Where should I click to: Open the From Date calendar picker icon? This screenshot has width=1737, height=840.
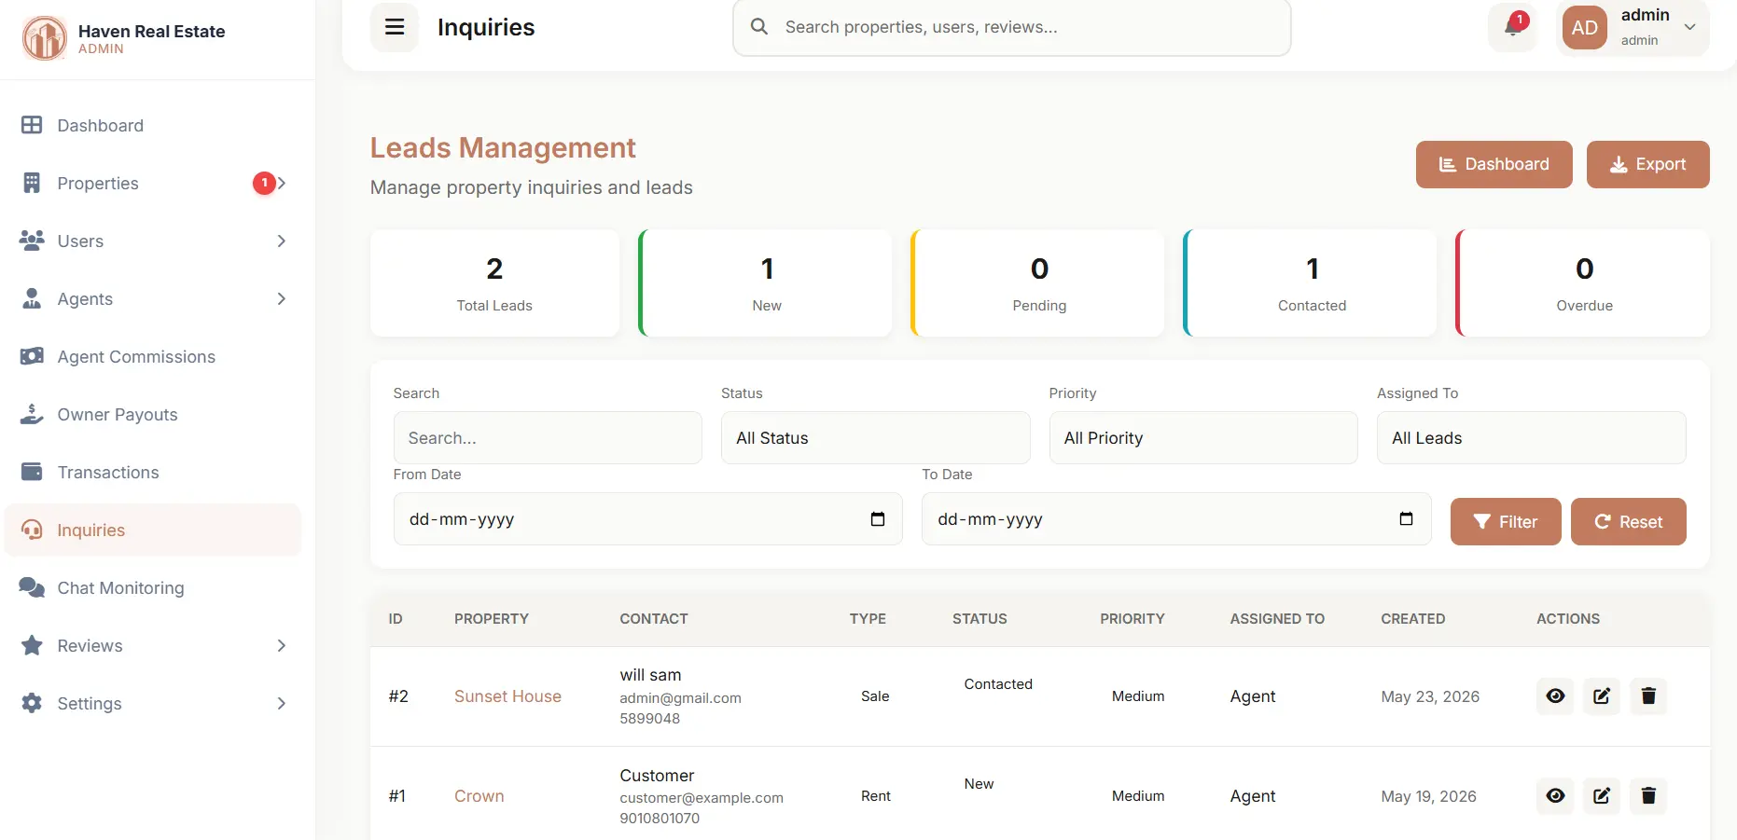(878, 519)
